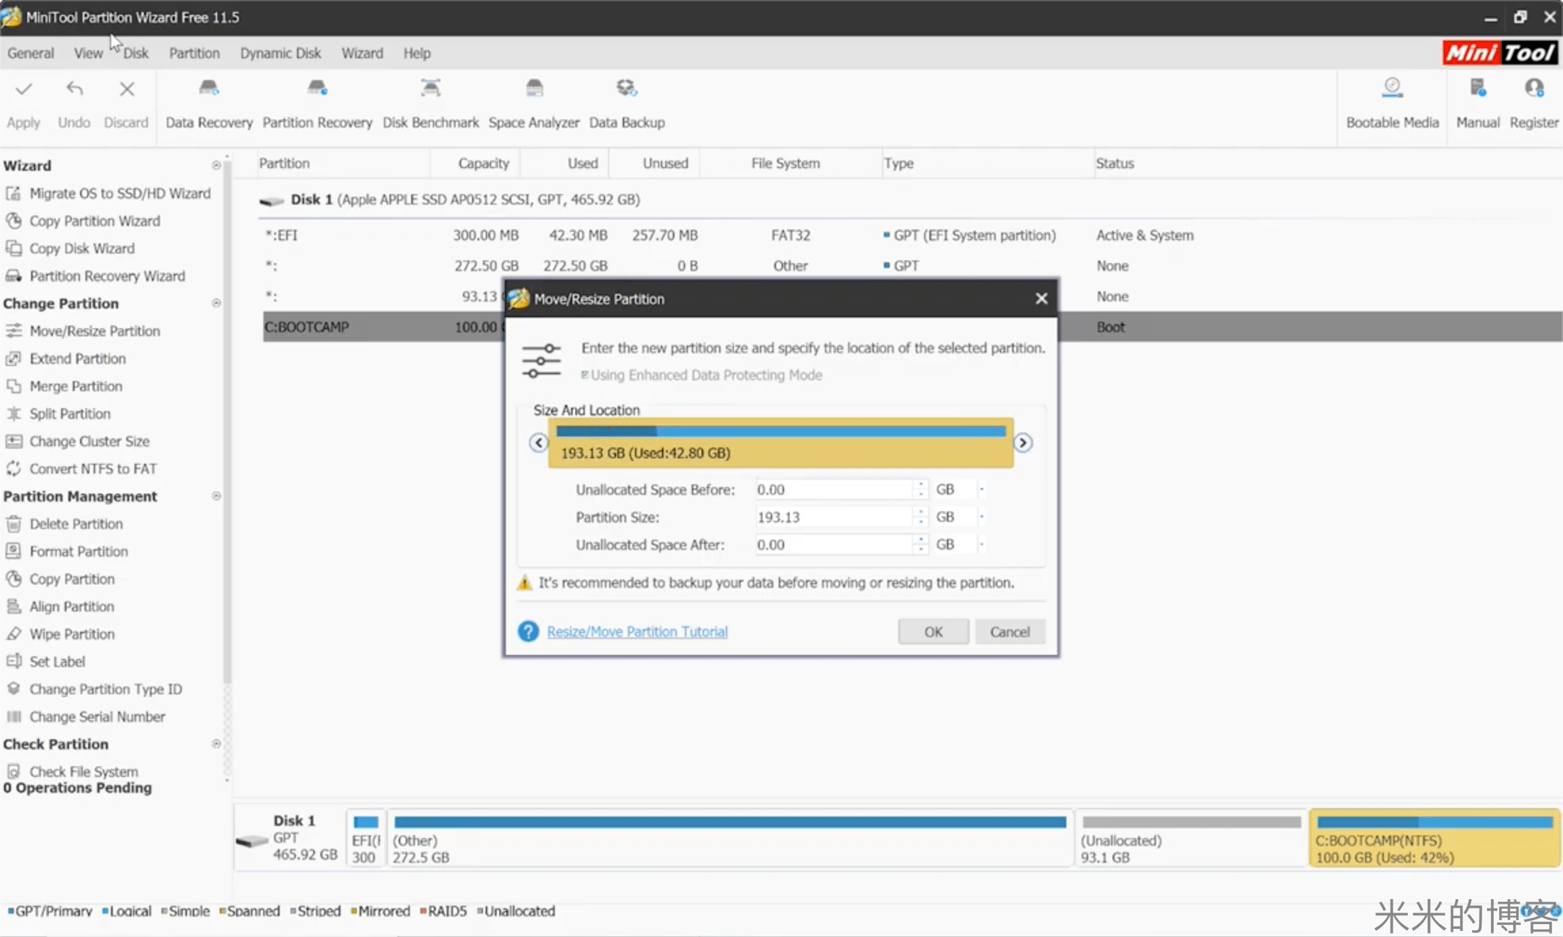Viewport: 1563px width, 937px height.
Task: Open unit dropdown for Unallocated Space Before
Action: 981,490
